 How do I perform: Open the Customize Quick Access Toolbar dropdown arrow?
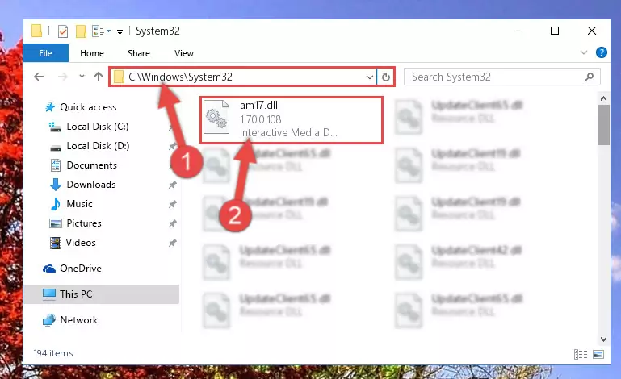coord(120,31)
